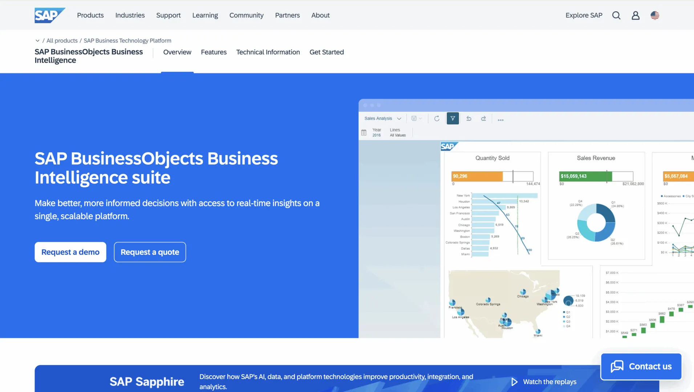Click SAP Business Technology Platform breadcrumb

pyautogui.click(x=127, y=41)
